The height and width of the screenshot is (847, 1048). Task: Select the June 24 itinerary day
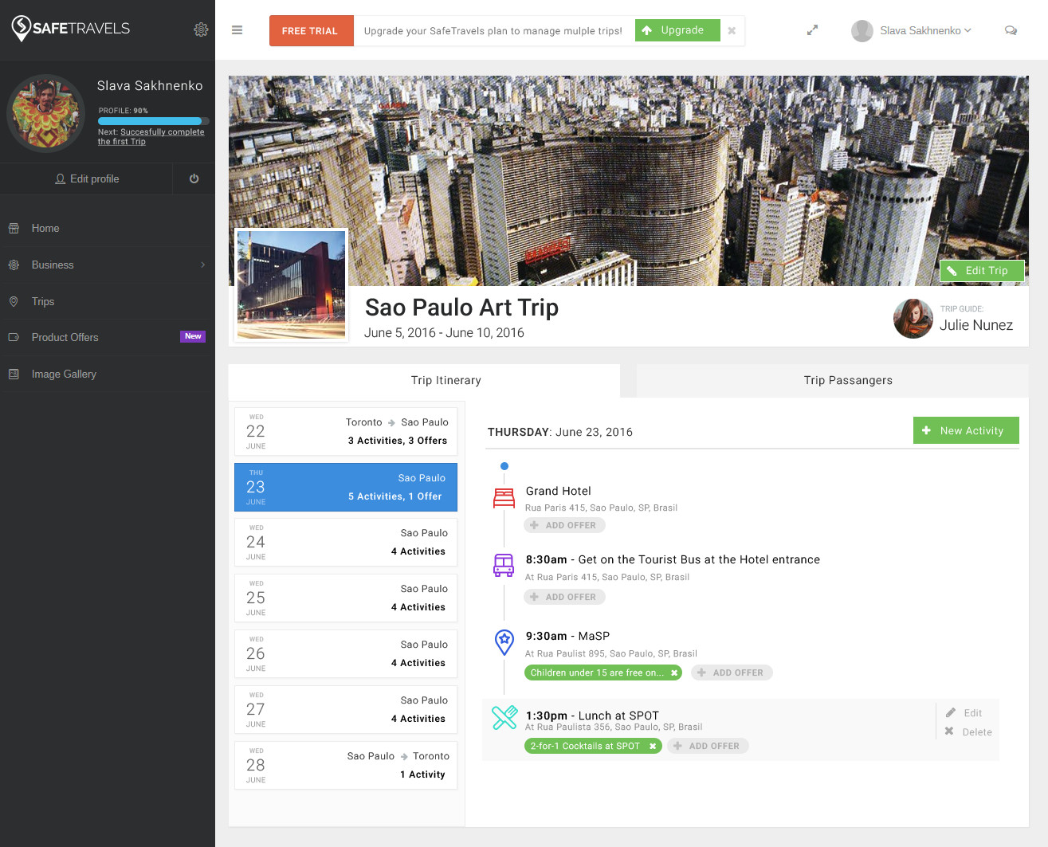pos(346,543)
